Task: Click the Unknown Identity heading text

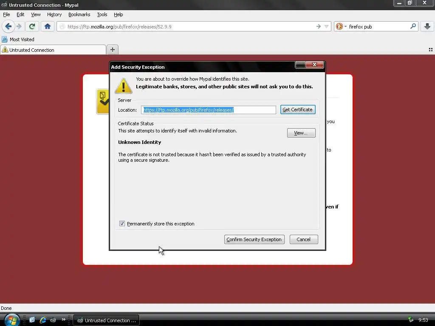Action: [139, 142]
